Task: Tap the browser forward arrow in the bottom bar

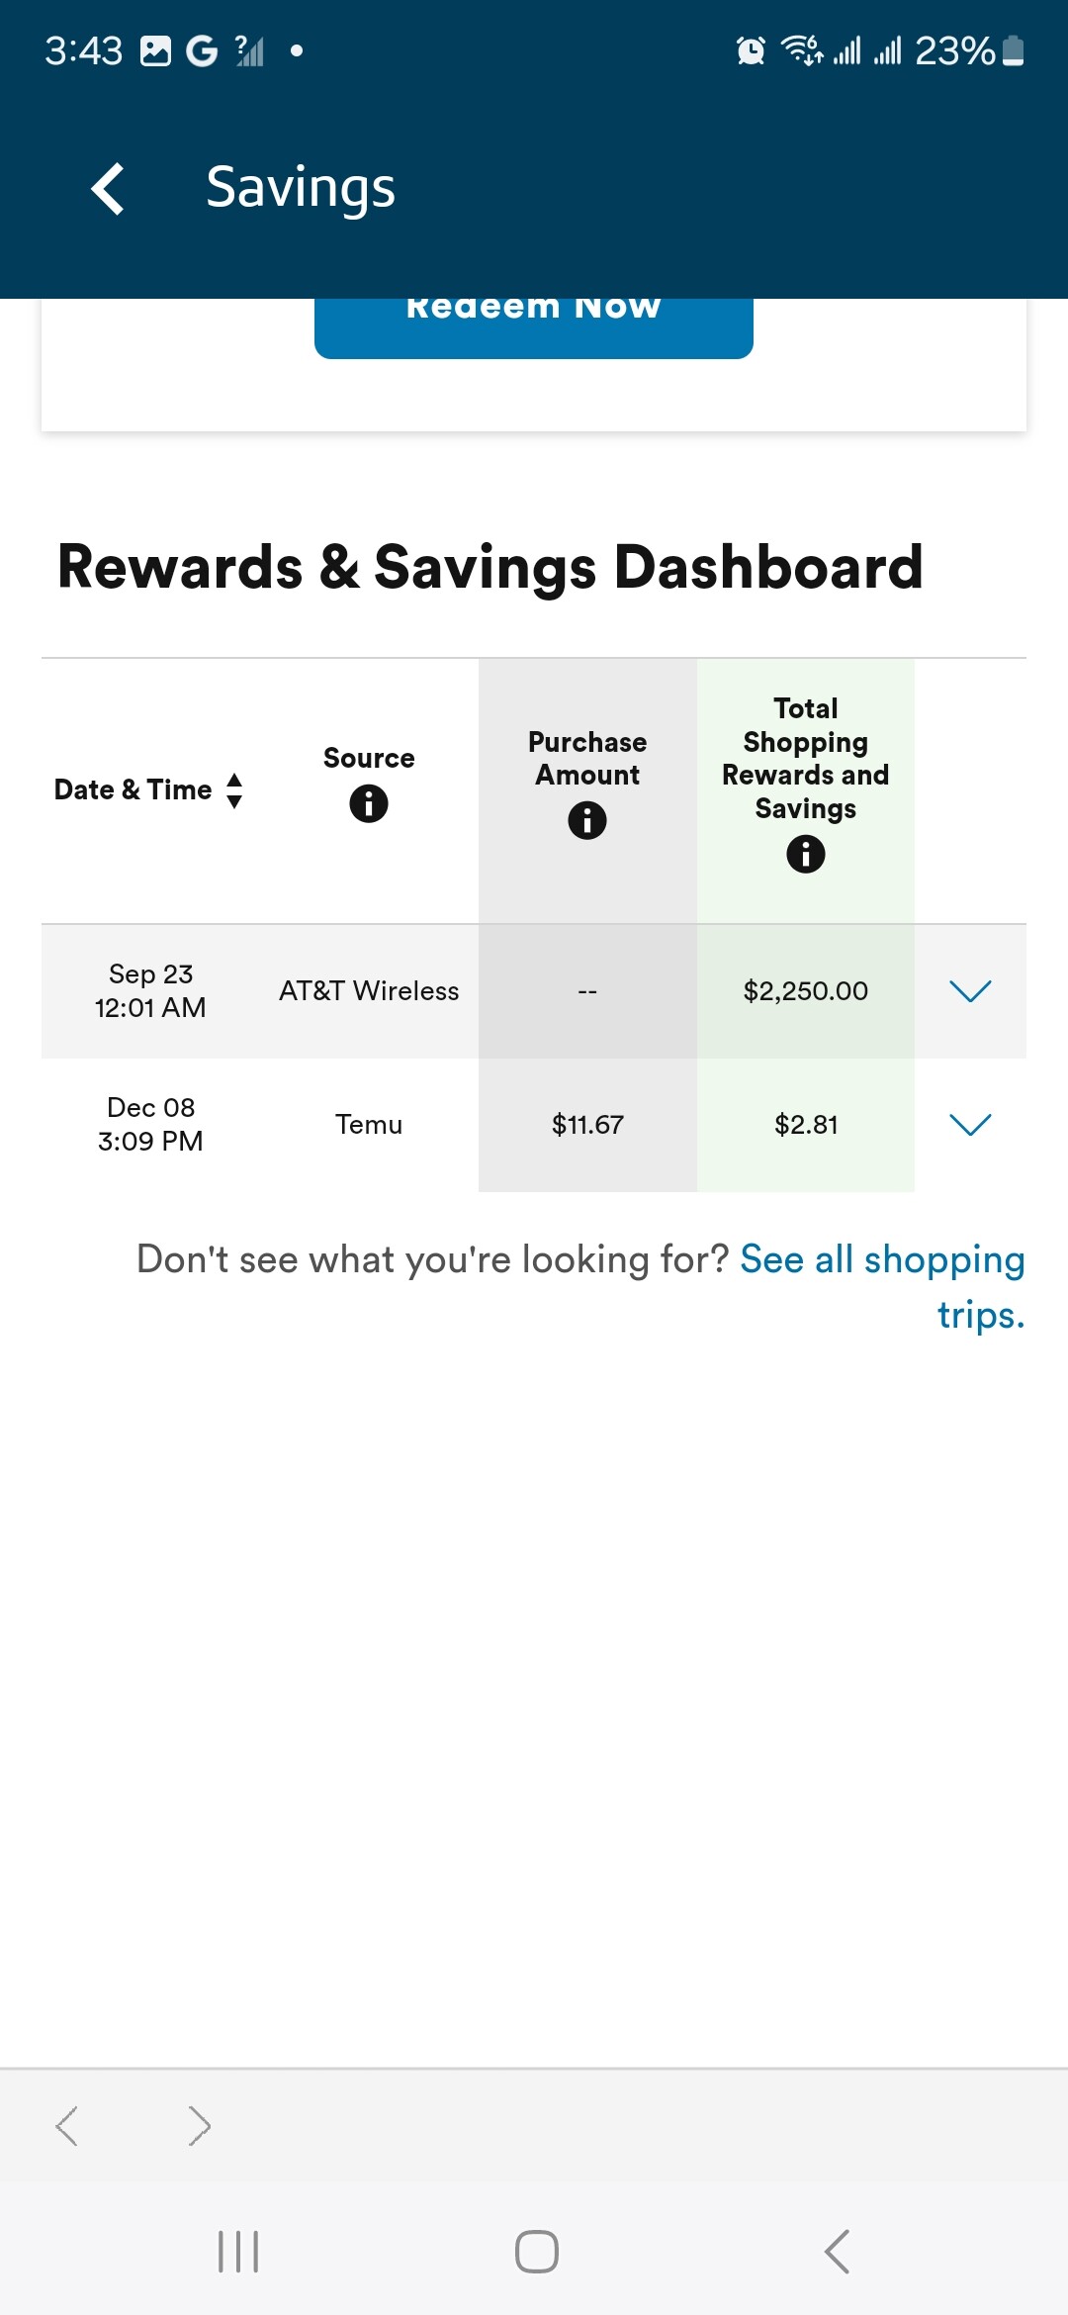Action: tap(199, 2125)
